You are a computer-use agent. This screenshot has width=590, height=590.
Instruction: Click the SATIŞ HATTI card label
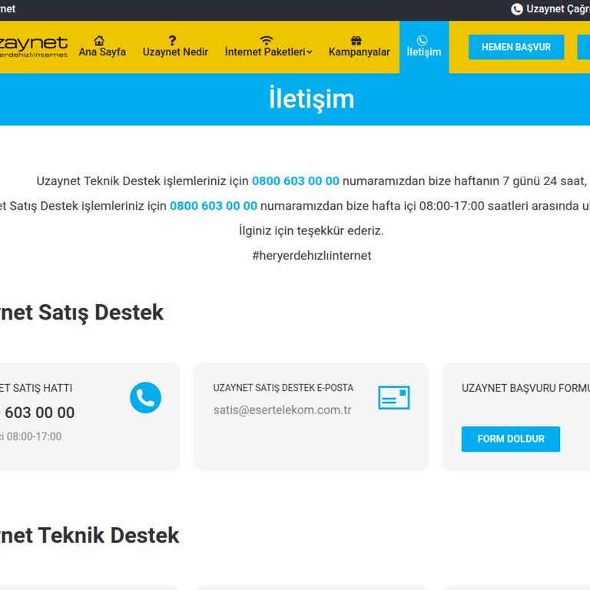(36, 388)
